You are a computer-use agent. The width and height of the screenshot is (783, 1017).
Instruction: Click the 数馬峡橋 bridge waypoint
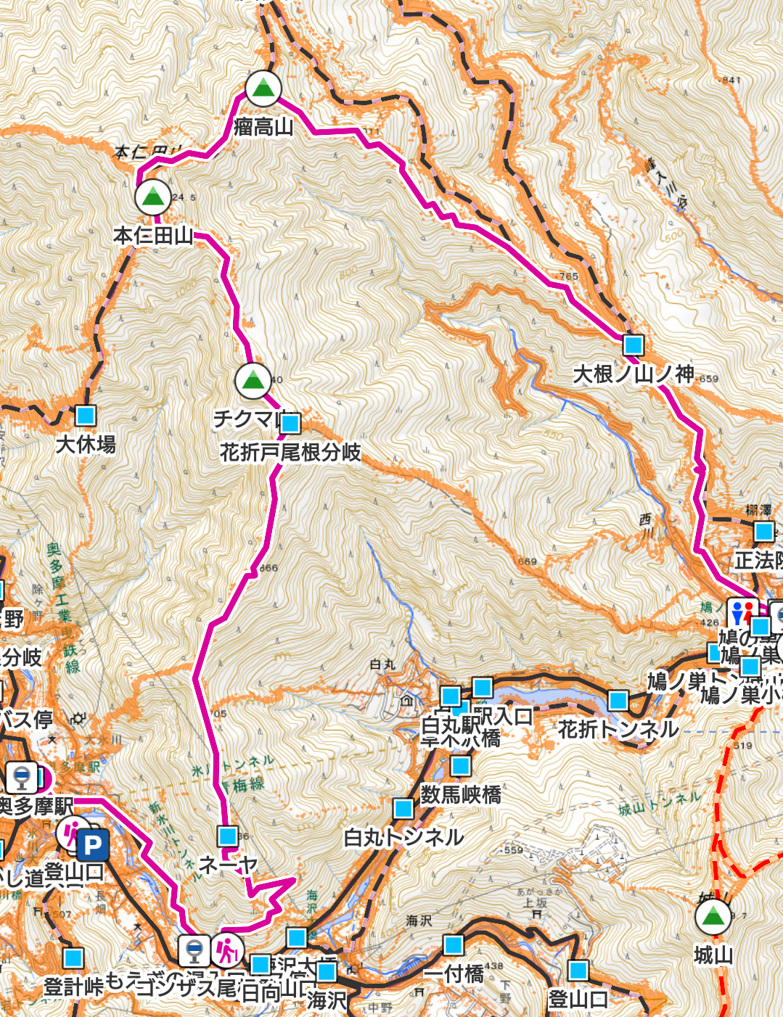461,766
